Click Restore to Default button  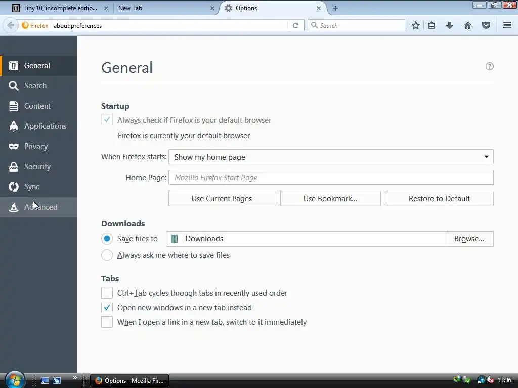coord(440,199)
